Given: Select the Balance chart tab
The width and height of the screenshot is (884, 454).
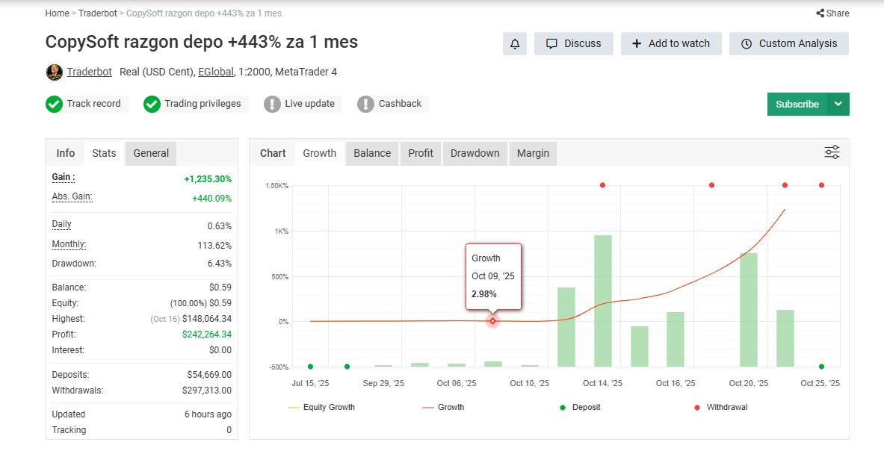Looking at the screenshot, I should click(372, 153).
